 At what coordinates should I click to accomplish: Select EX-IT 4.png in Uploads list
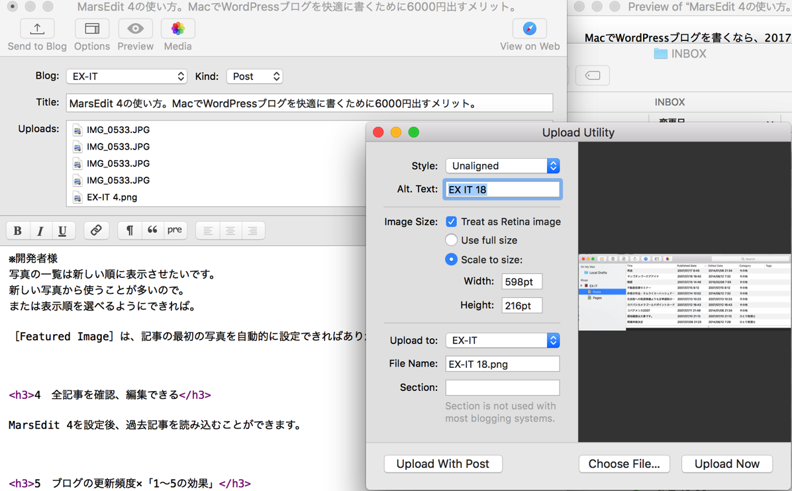click(x=112, y=197)
